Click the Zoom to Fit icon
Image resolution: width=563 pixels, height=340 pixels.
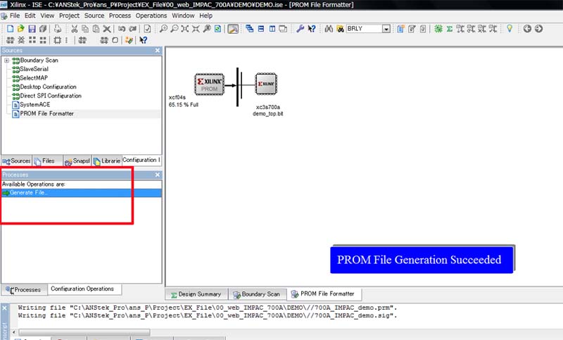click(185, 29)
